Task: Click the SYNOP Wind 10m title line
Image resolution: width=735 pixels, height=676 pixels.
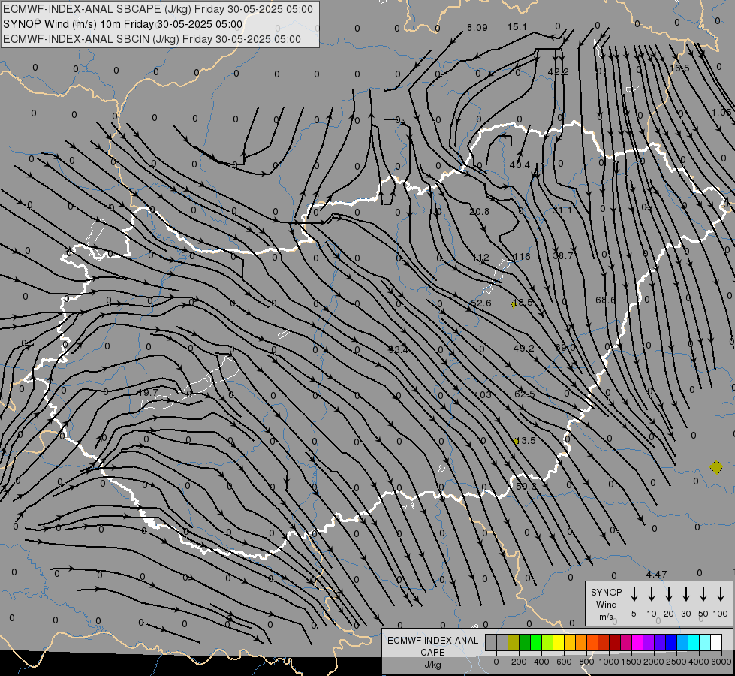Action: [x=123, y=24]
